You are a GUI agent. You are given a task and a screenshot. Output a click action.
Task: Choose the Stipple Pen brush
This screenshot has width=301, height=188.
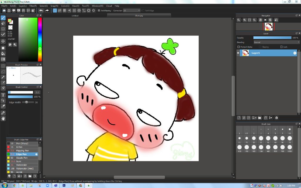(x=22, y=158)
